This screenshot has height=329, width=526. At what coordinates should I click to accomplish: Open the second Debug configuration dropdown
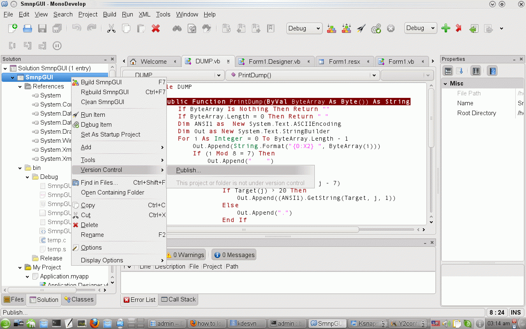tap(421, 28)
